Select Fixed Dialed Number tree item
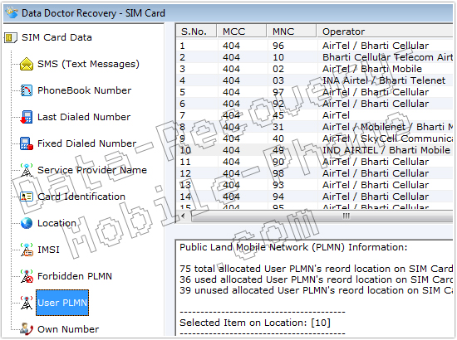This screenshot has height=340, width=457. pyautogui.click(x=87, y=143)
